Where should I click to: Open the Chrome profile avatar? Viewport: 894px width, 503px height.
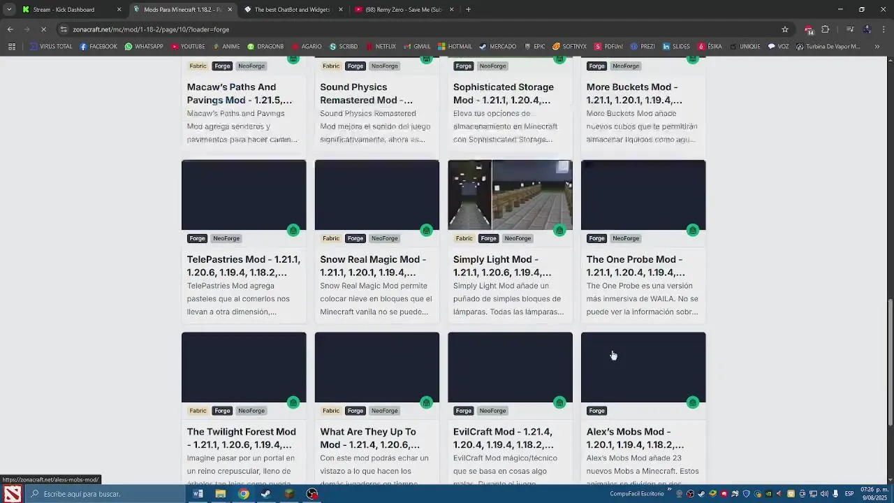tap(867, 29)
